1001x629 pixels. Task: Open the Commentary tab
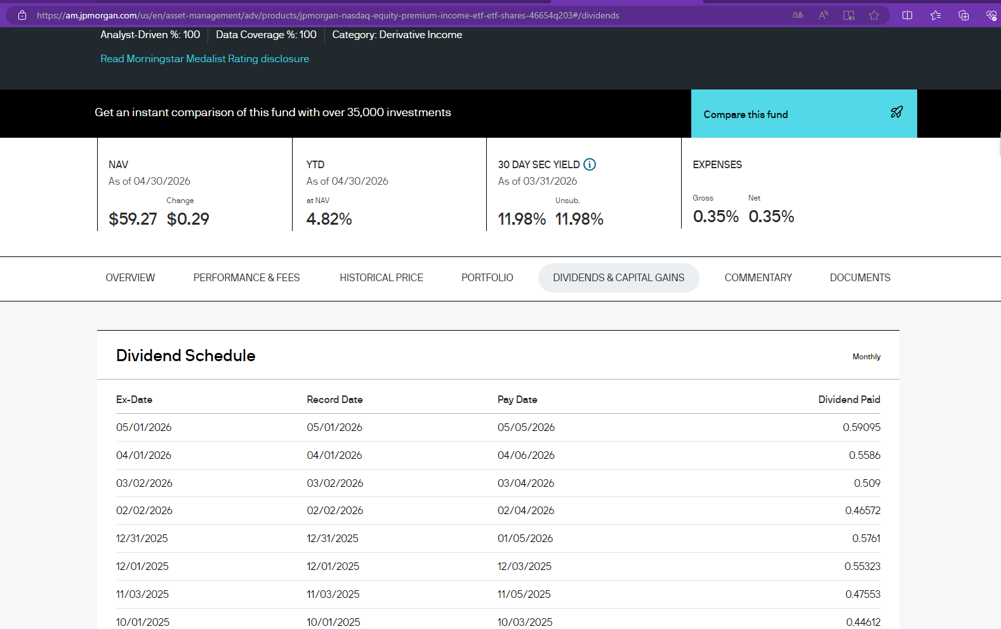tap(758, 278)
